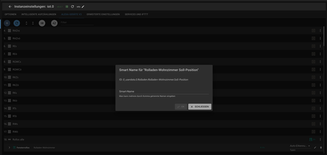327x155 pixels.
Task: Close the dialog with Schliessen
Action: [200, 107]
